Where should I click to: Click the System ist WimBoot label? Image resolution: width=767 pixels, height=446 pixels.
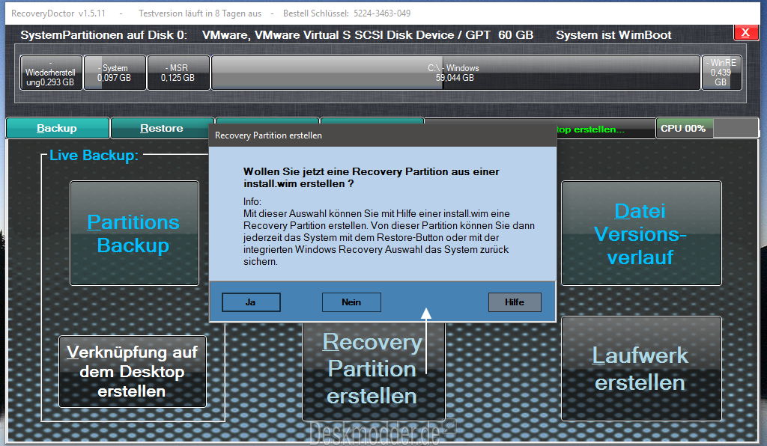click(613, 35)
